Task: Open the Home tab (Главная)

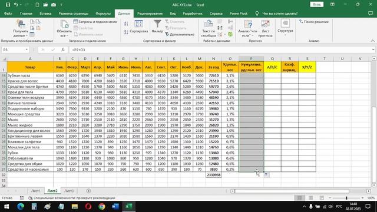Action: (x=26, y=14)
